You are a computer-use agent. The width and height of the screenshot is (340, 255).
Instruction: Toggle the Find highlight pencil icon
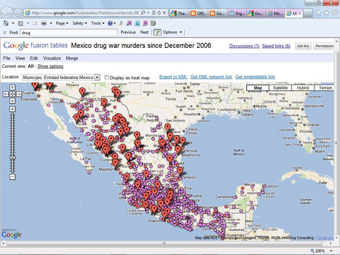(x=157, y=32)
